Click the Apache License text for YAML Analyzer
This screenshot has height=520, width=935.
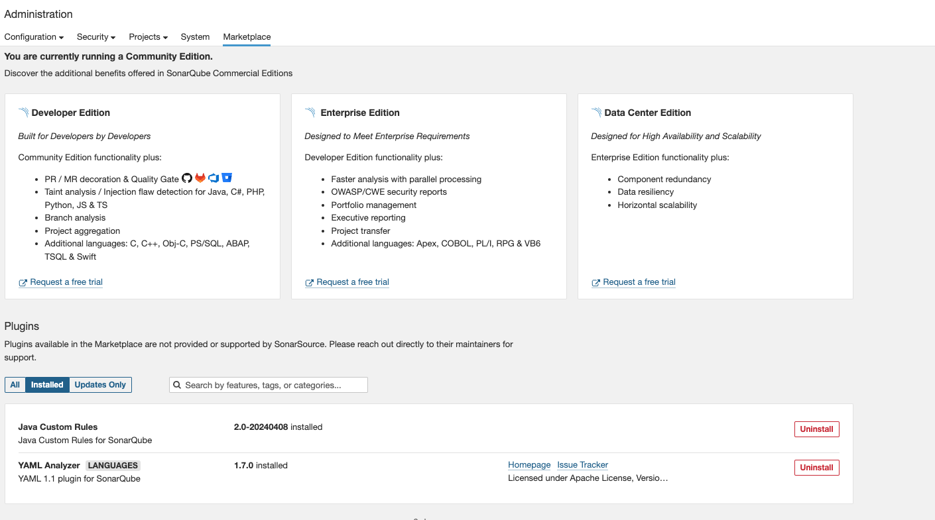tap(588, 478)
